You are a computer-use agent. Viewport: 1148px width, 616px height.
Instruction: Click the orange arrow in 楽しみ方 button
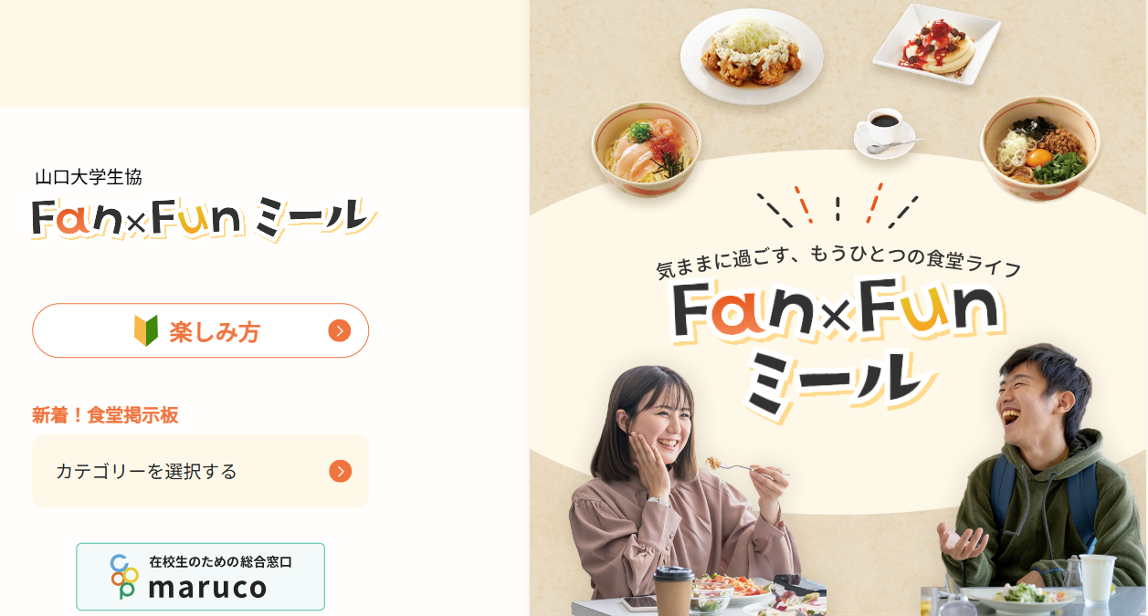tap(340, 330)
